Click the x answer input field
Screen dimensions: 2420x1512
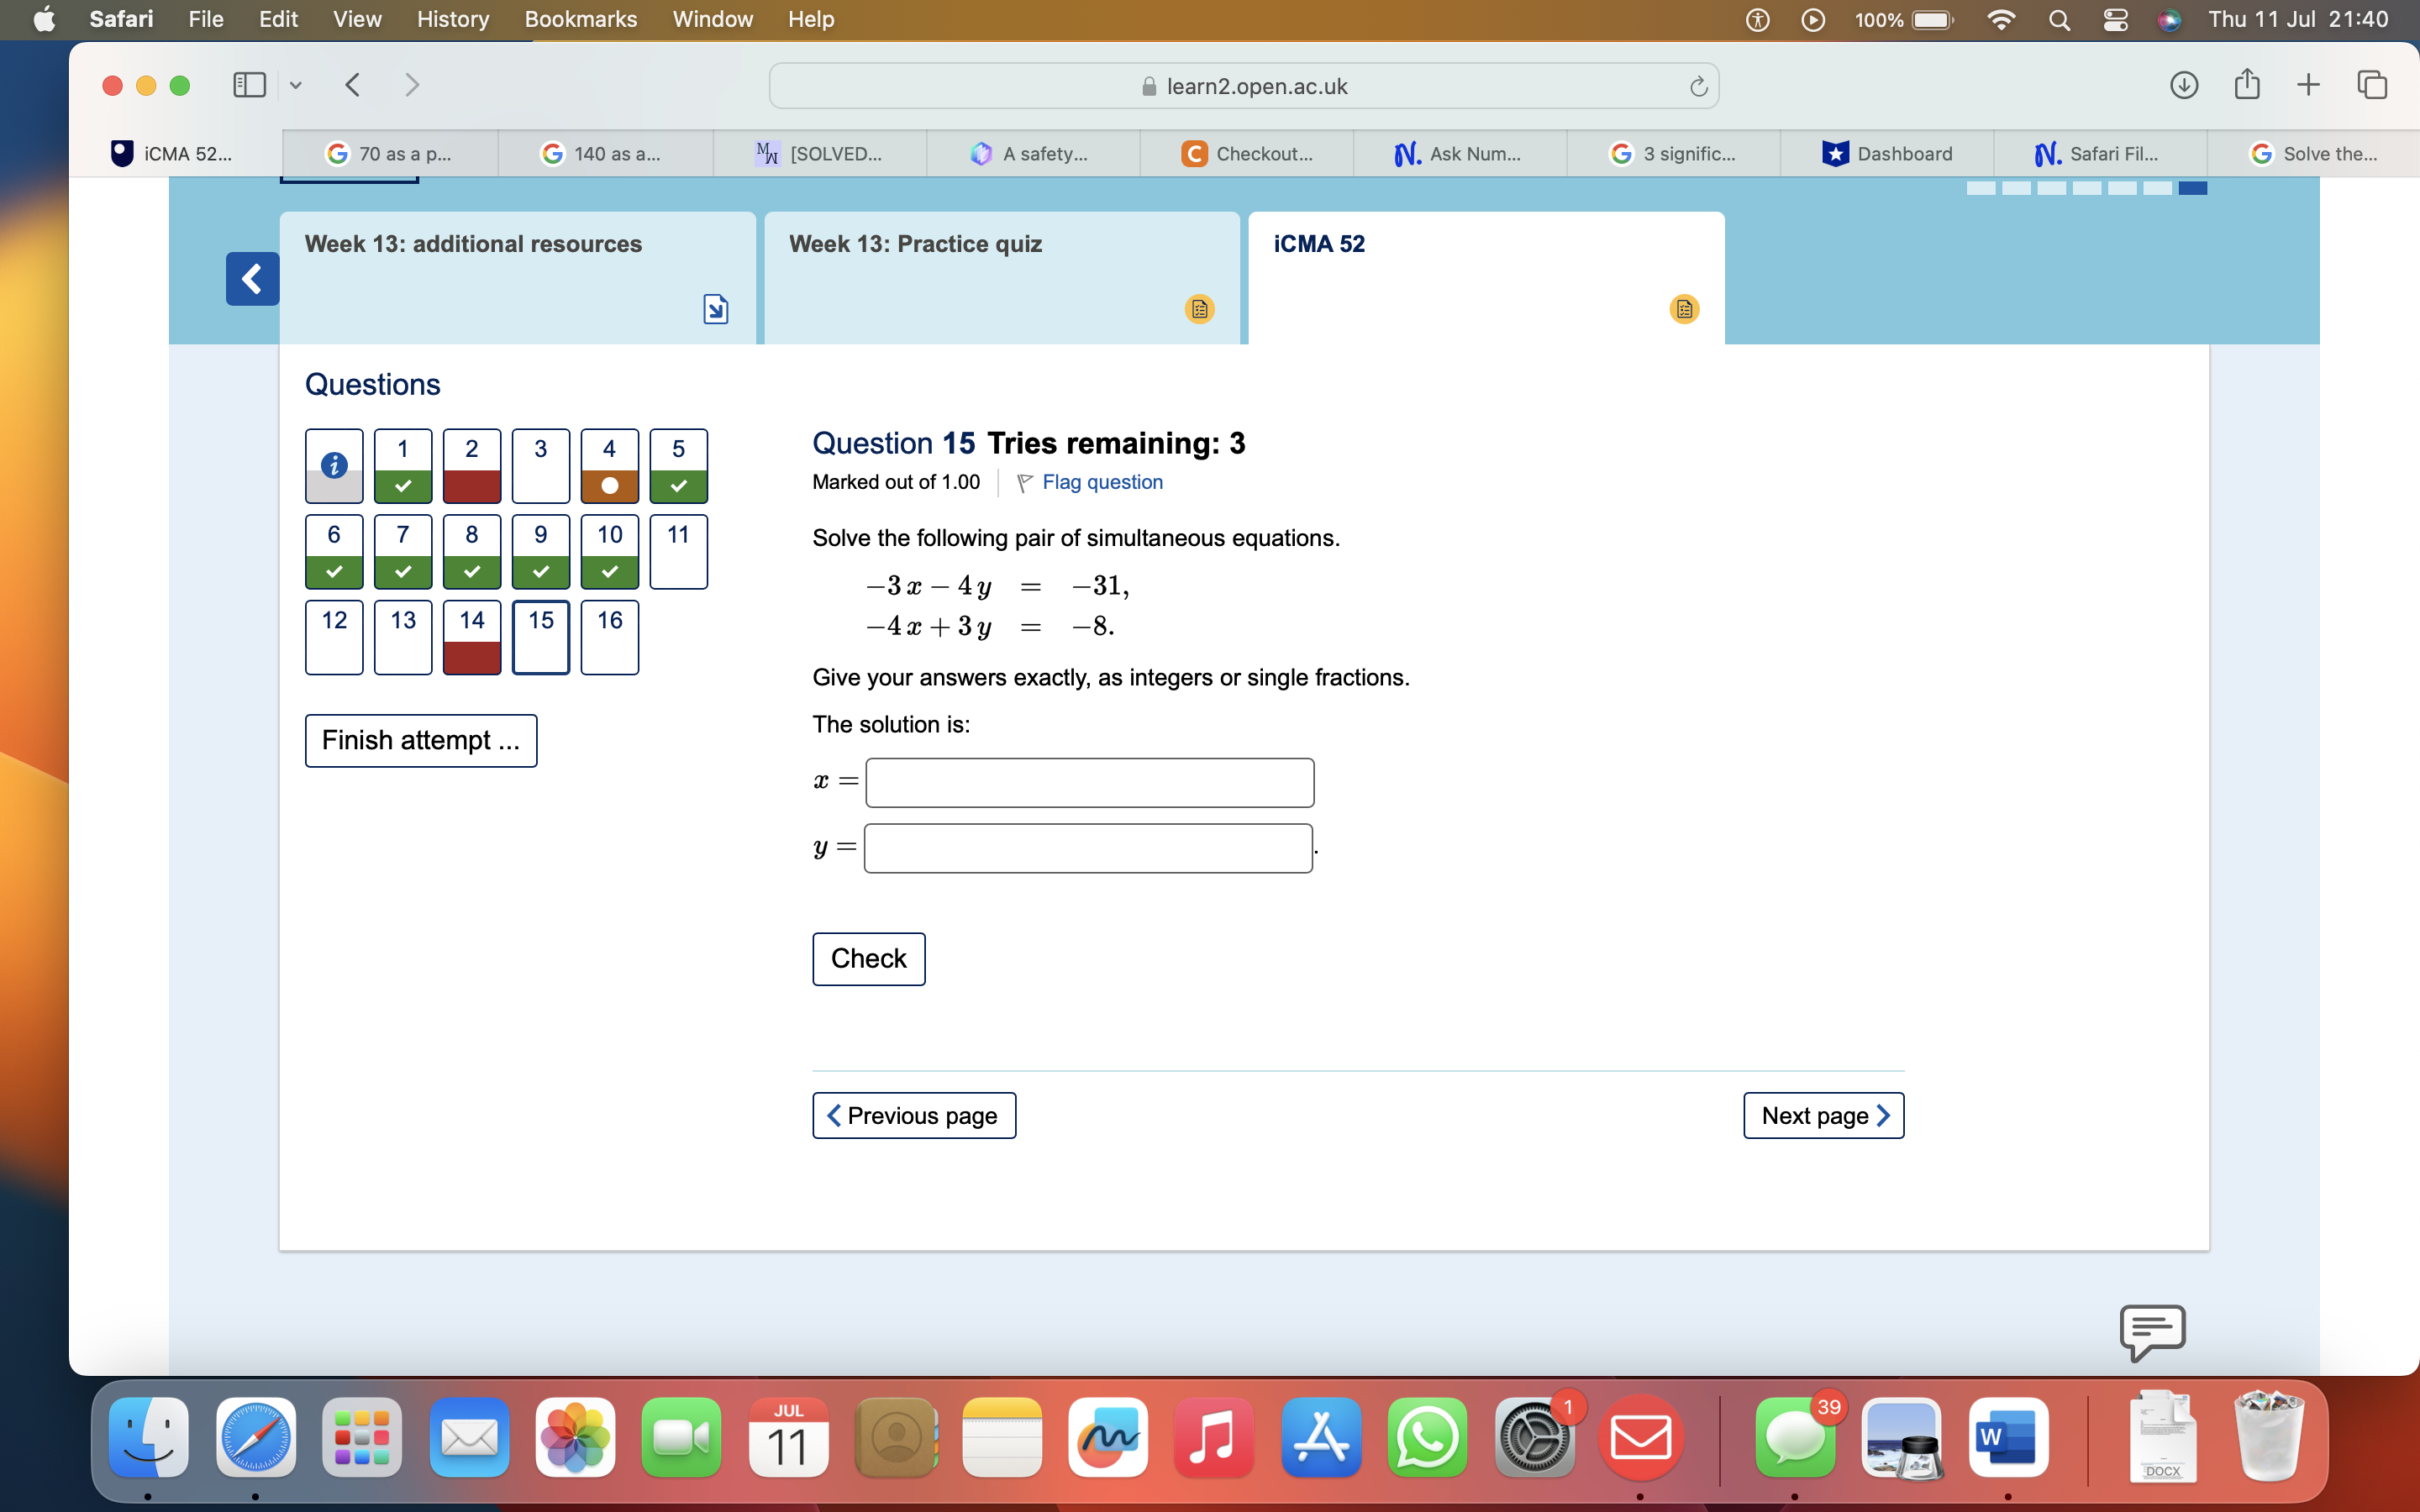point(1089,782)
